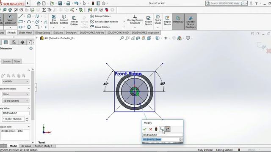Expand the SOLIDWORKS menu arrow
Viewport: 271px width, 152px height.
coord(28,3)
